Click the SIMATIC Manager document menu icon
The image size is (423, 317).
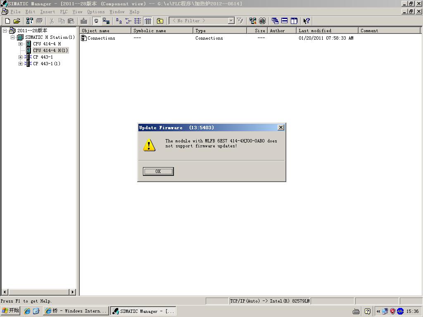click(x=5, y=12)
